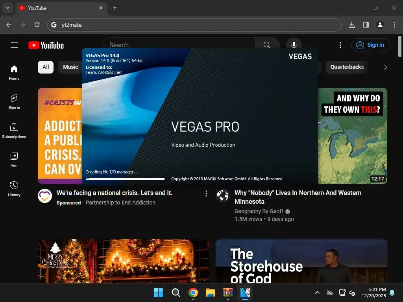This screenshot has height=302, width=403.
Task: Open "Why Nobody Lives In Northern" video title
Action: click(298, 197)
